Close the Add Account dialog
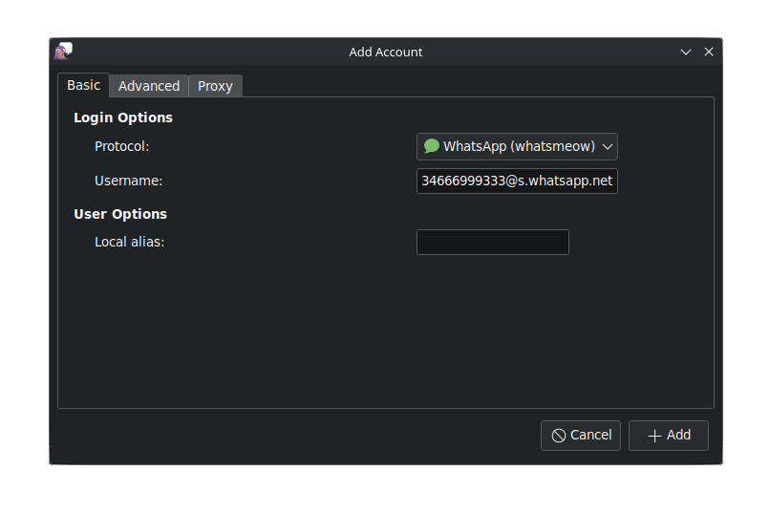Viewport: 770px width, 513px height. coord(709,52)
